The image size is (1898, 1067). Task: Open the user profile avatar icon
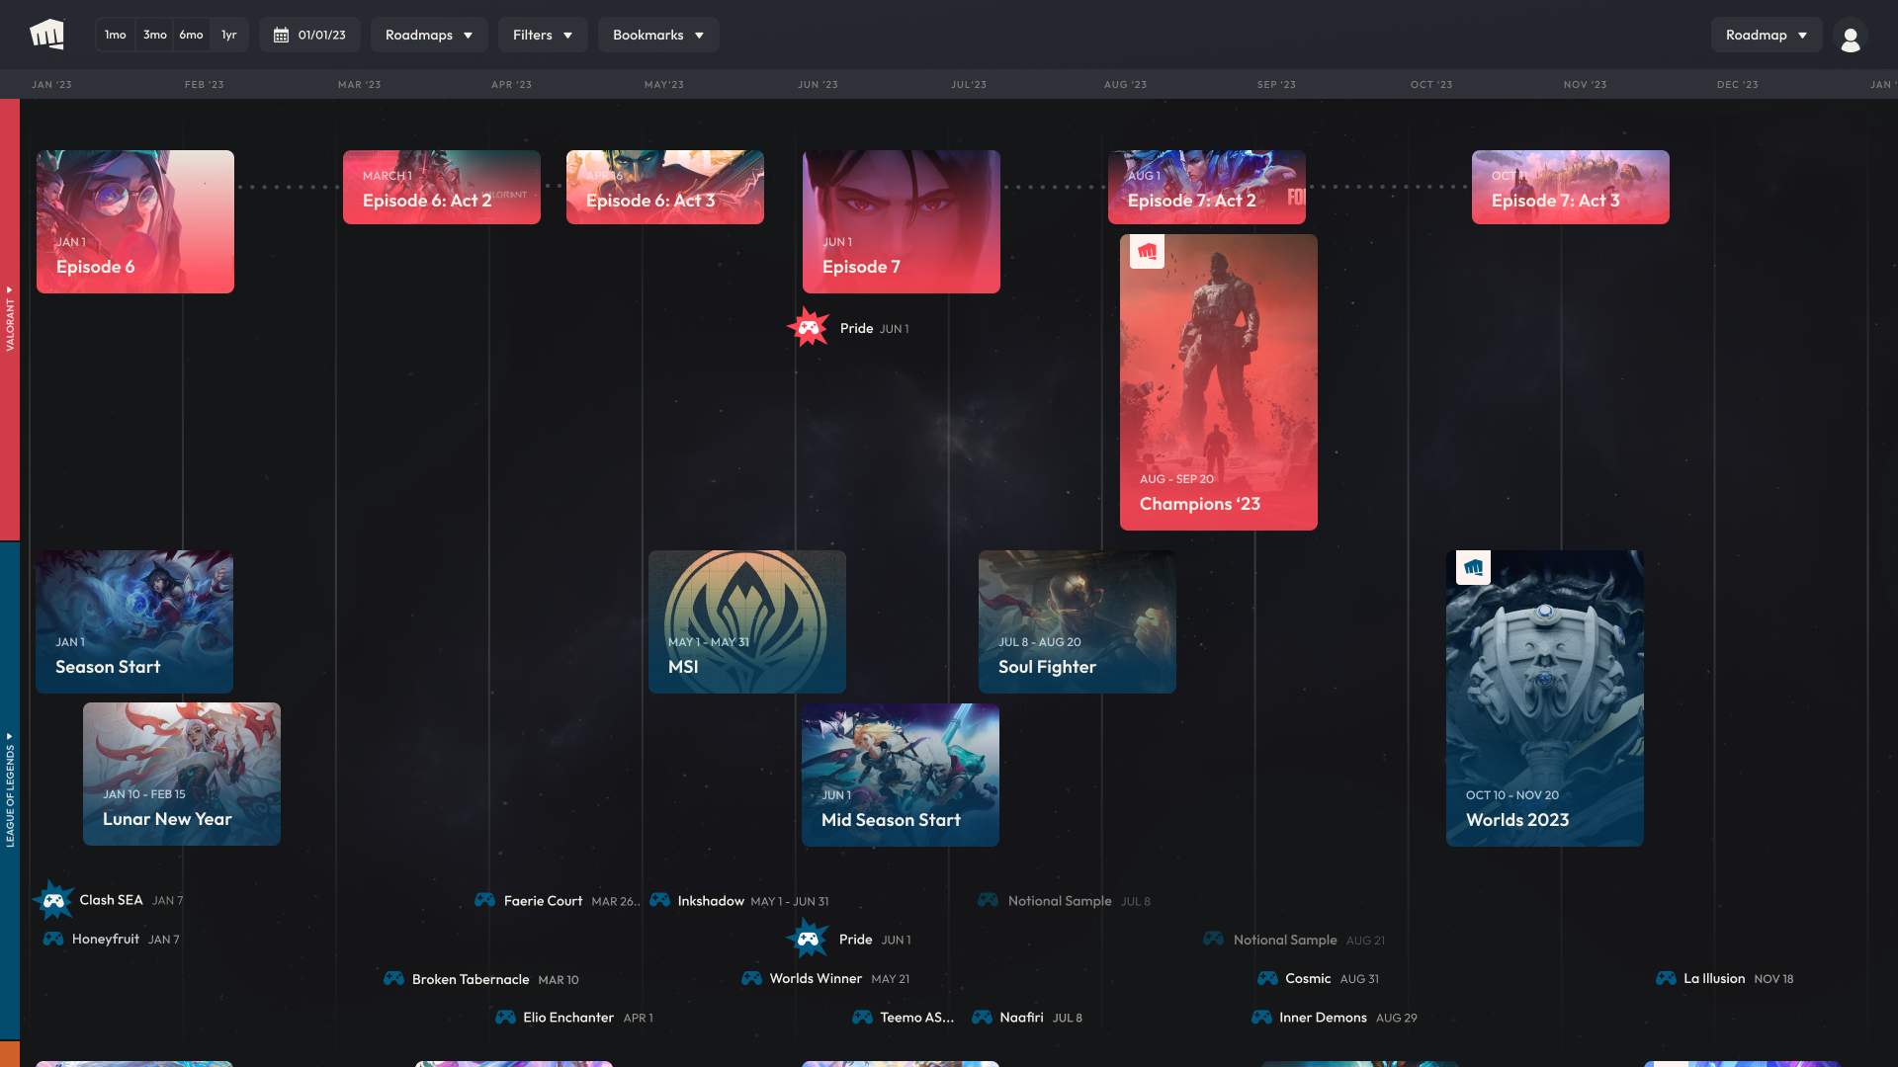pyautogui.click(x=1851, y=37)
